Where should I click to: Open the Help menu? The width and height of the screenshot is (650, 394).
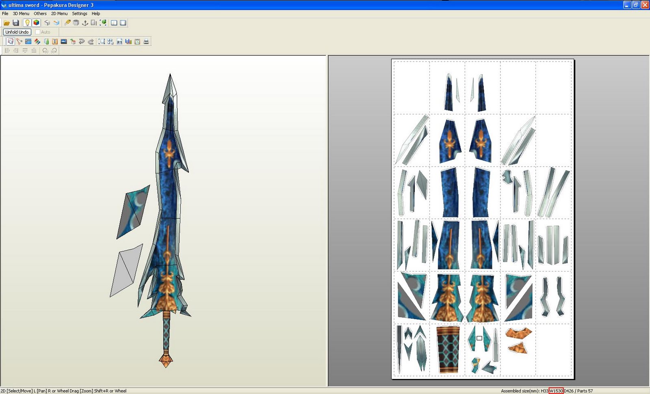pyautogui.click(x=96, y=13)
